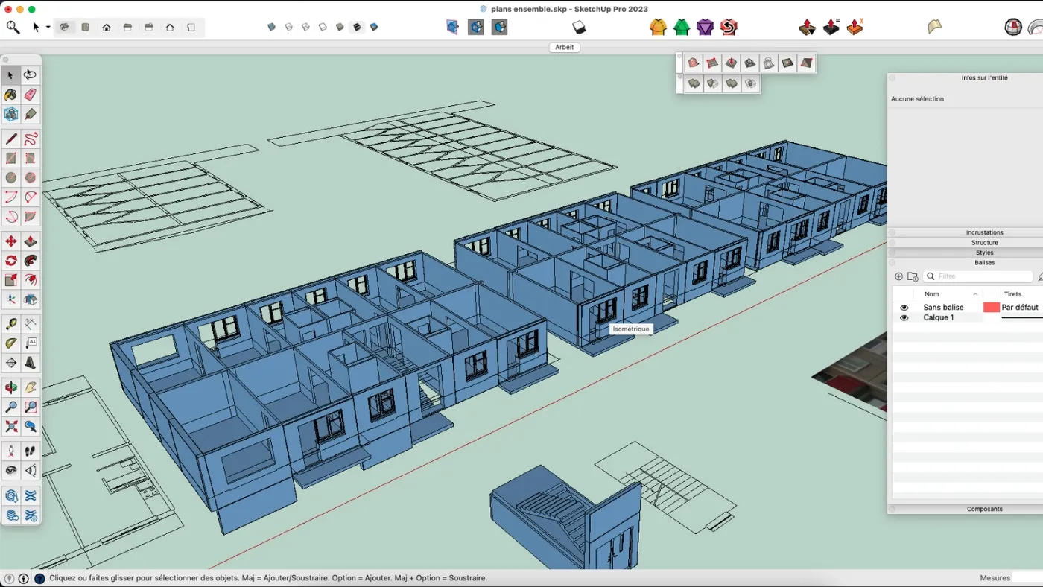Toggle visibility of Calque 1

904,317
